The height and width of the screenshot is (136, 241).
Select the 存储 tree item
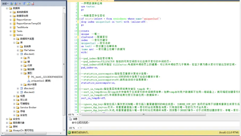pos(23,111)
